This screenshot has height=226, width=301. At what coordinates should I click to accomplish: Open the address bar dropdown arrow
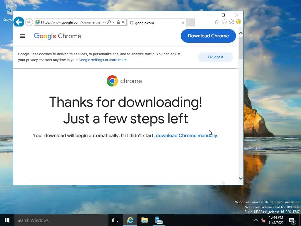coord(114,22)
